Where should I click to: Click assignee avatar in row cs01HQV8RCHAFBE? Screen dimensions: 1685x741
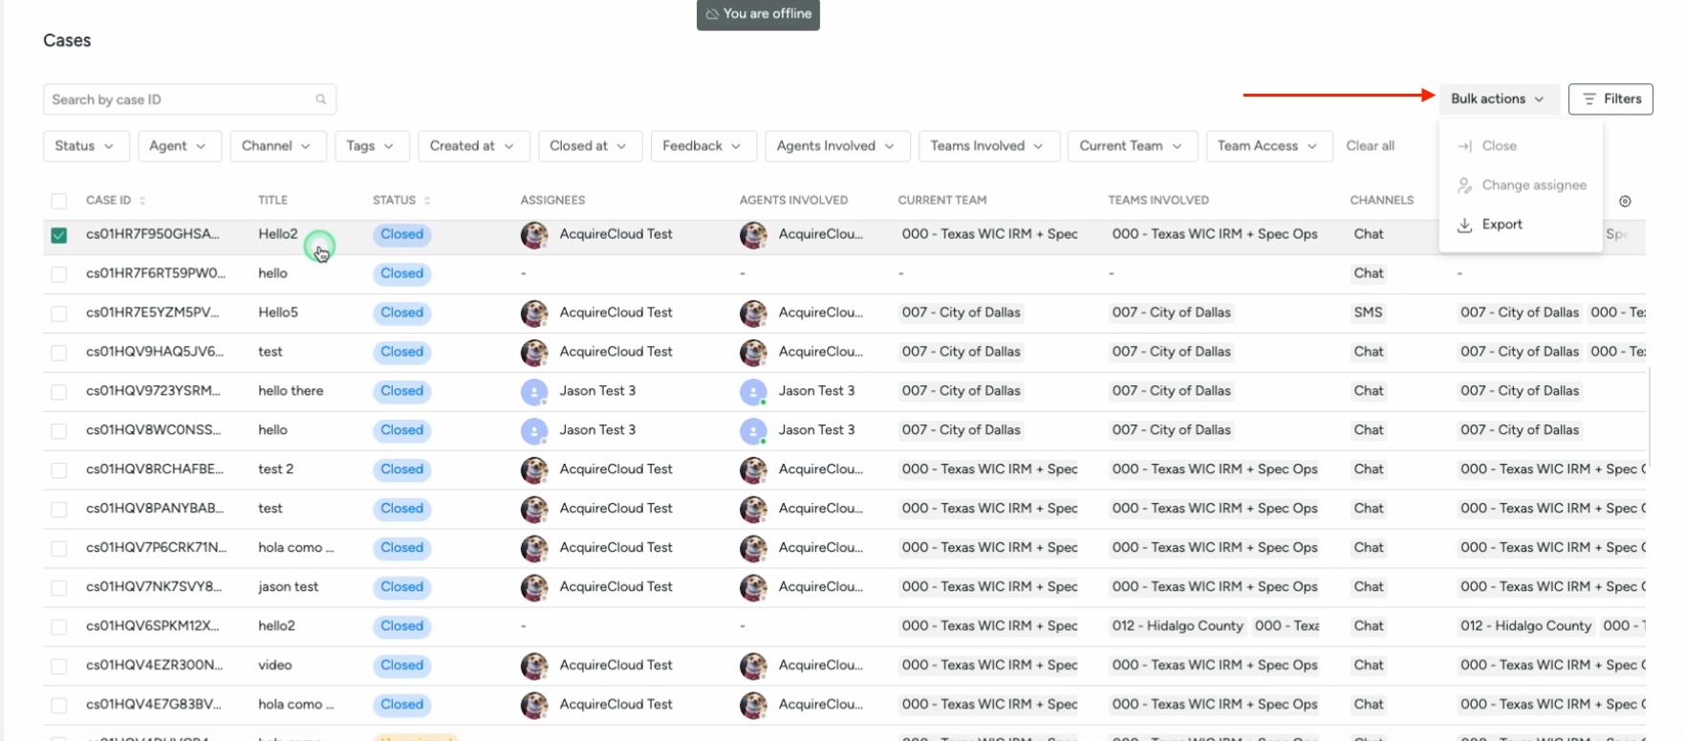[x=534, y=470]
